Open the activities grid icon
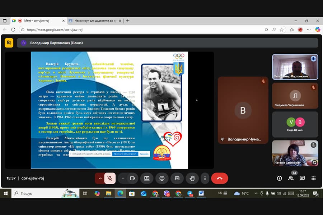This screenshot has width=323, height=215. 313,178
